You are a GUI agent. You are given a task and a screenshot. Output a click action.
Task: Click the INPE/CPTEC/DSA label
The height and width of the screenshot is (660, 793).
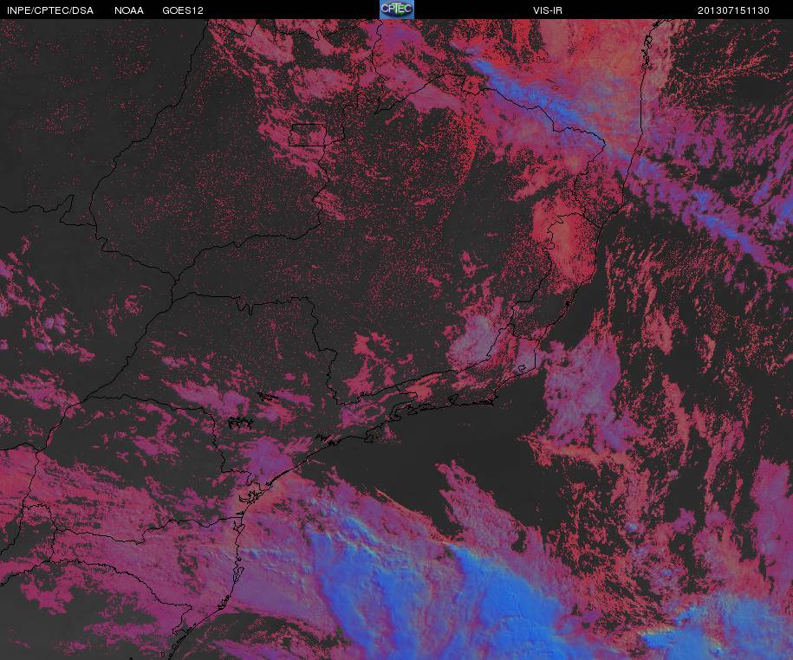coord(50,10)
